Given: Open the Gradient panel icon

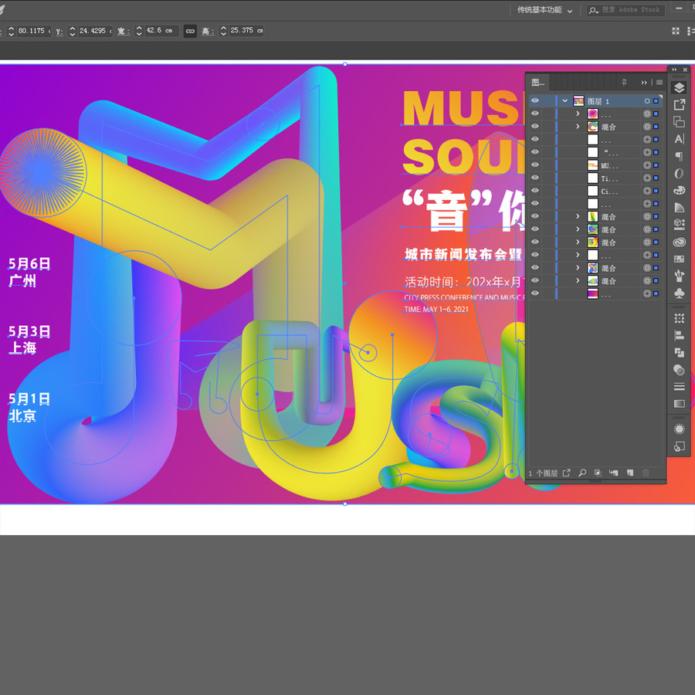Looking at the screenshot, I should (679, 404).
